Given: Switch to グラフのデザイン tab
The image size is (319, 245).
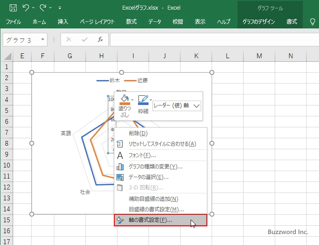Looking at the screenshot, I should (259, 22).
